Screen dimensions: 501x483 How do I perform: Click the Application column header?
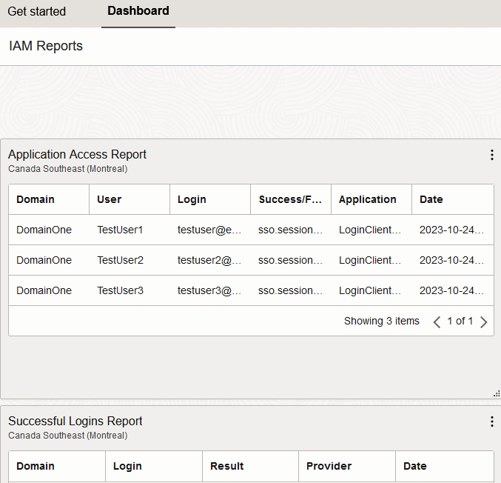click(x=371, y=199)
